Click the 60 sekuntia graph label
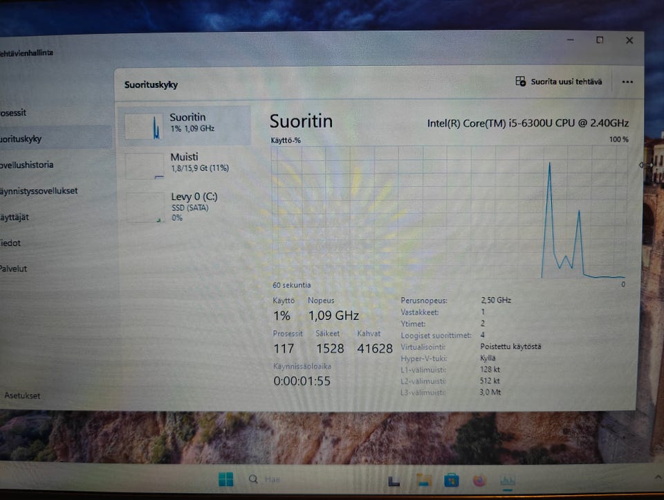The image size is (664, 500). click(291, 285)
